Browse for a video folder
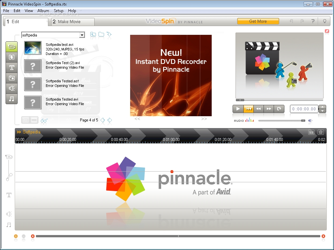 [x=101, y=35]
